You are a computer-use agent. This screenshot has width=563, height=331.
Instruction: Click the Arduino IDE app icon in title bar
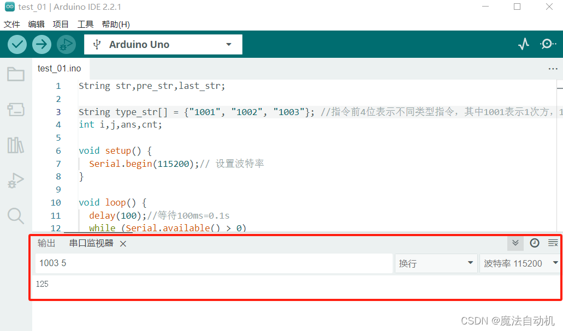[x=10, y=7]
